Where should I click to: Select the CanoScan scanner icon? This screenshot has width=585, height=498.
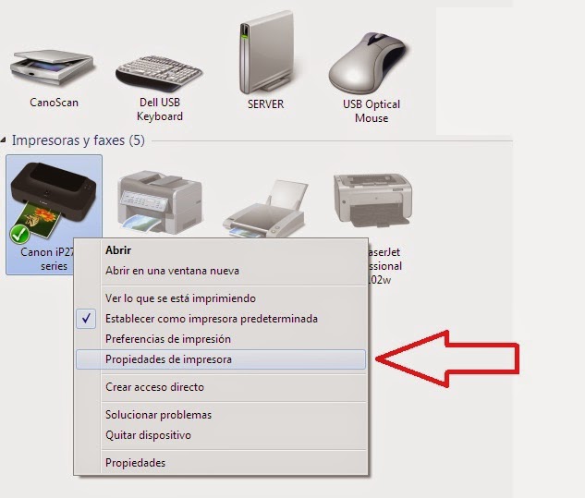click(53, 67)
